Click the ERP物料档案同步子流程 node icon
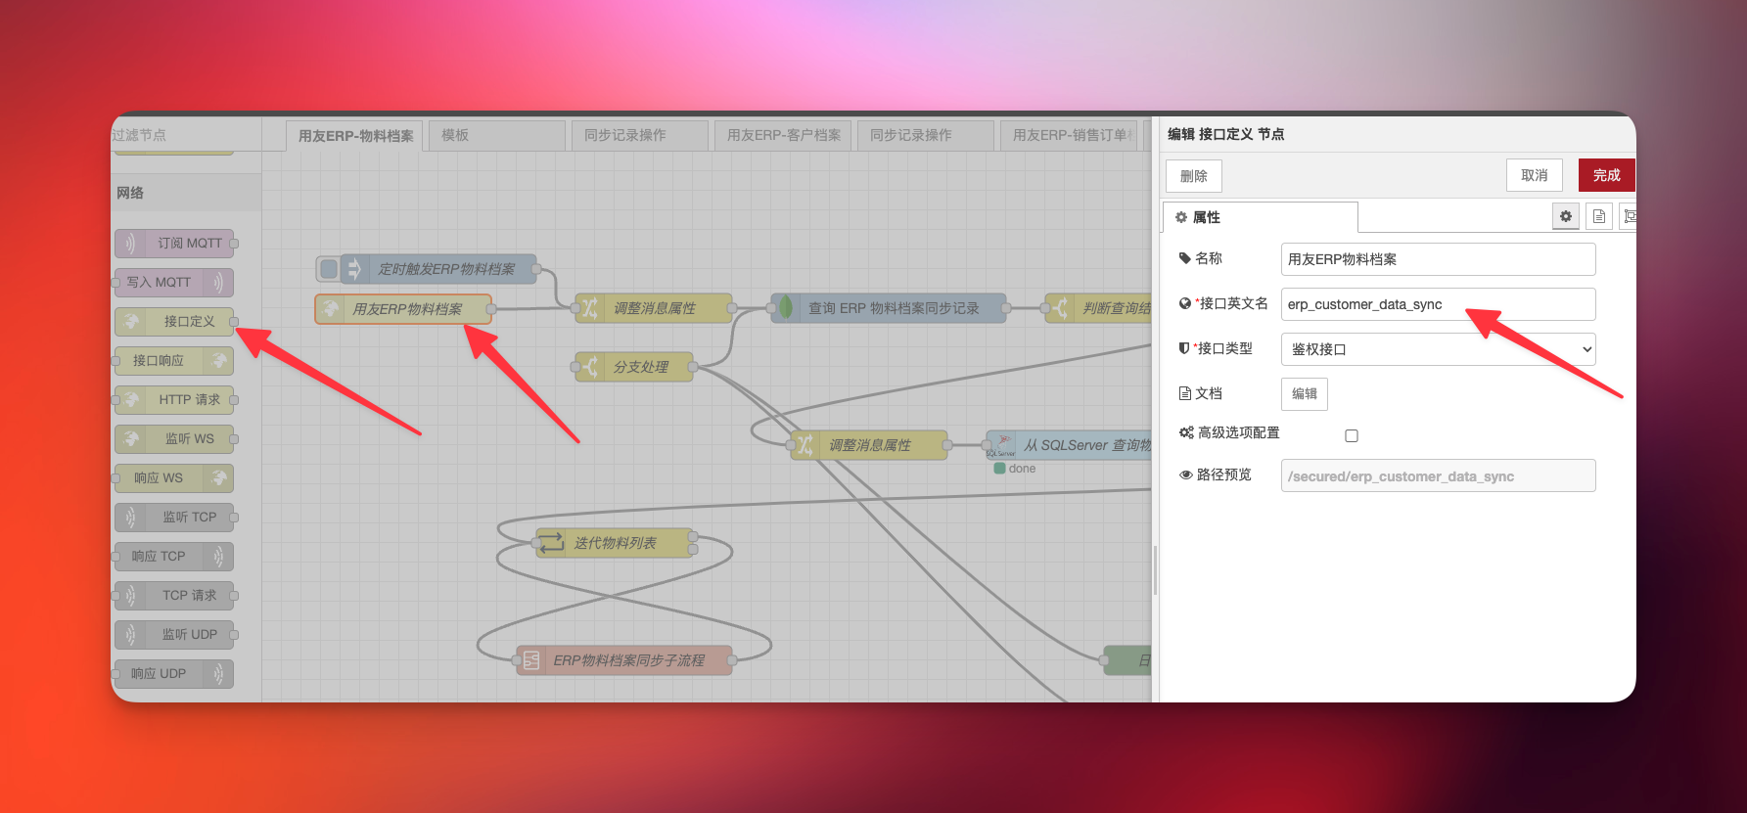This screenshot has width=1747, height=813. pos(531,660)
